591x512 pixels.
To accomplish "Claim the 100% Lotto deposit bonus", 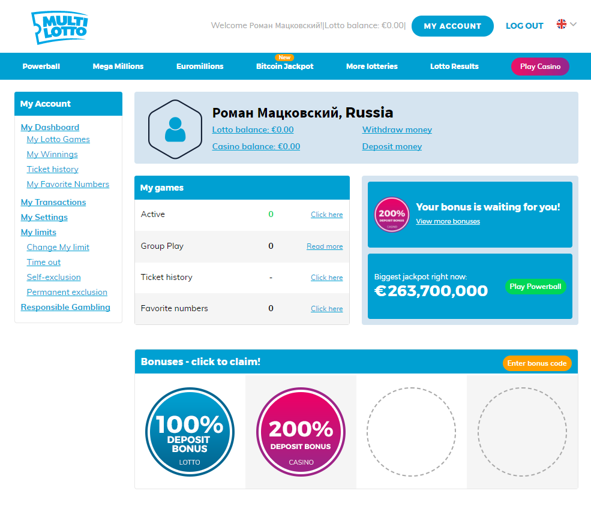I will pos(190,432).
